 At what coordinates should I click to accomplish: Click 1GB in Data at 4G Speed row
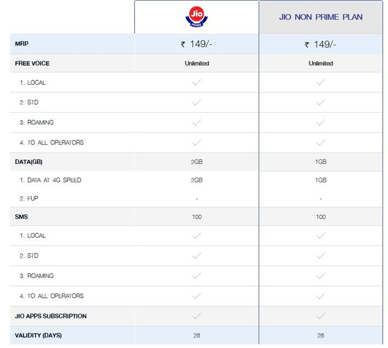point(321,180)
